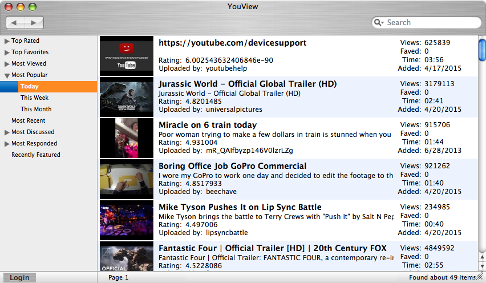Click uploader name universalpictures

pyautogui.click(x=234, y=110)
